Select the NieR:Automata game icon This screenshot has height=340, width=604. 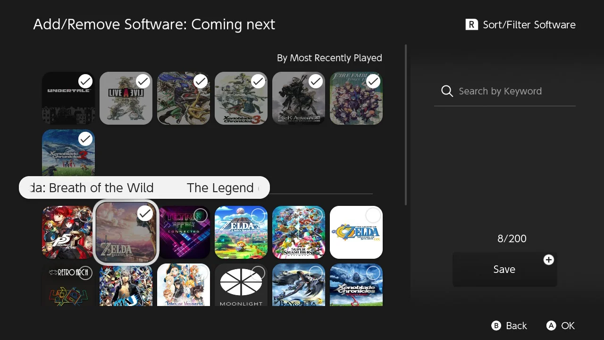click(x=298, y=98)
